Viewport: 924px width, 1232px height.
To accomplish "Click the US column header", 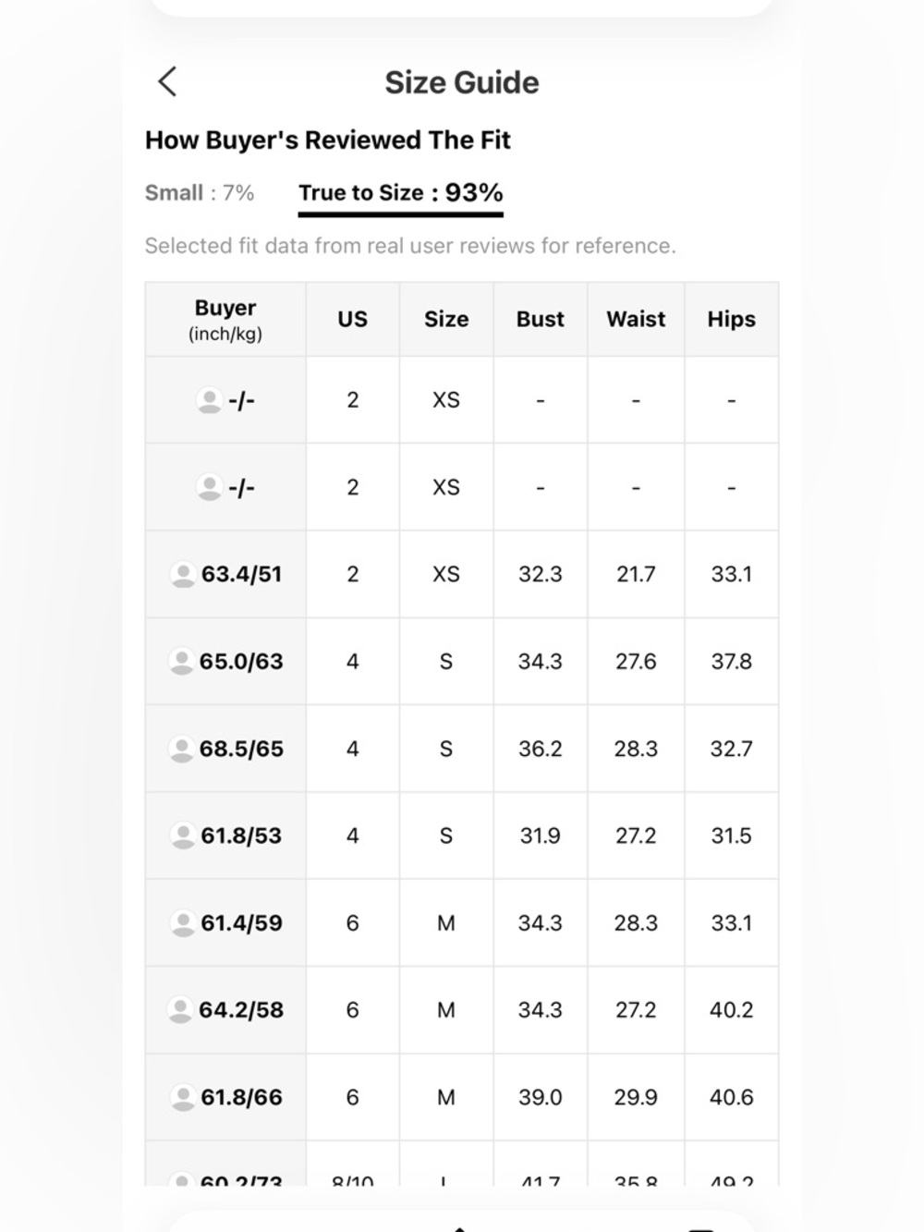I will click(352, 319).
